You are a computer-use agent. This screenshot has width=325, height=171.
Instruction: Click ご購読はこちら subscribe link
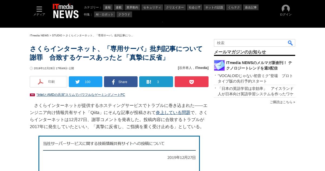click(x=282, y=102)
